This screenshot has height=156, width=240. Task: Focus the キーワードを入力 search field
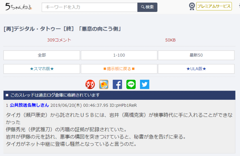(x=90, y=7)
